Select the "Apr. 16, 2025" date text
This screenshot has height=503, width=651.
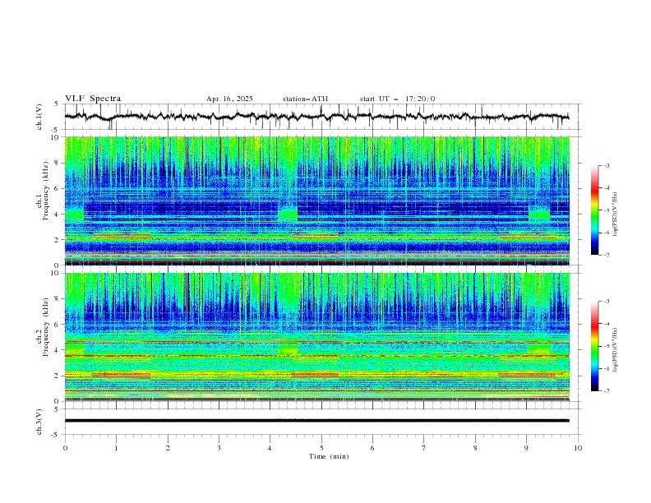[229, 99]
